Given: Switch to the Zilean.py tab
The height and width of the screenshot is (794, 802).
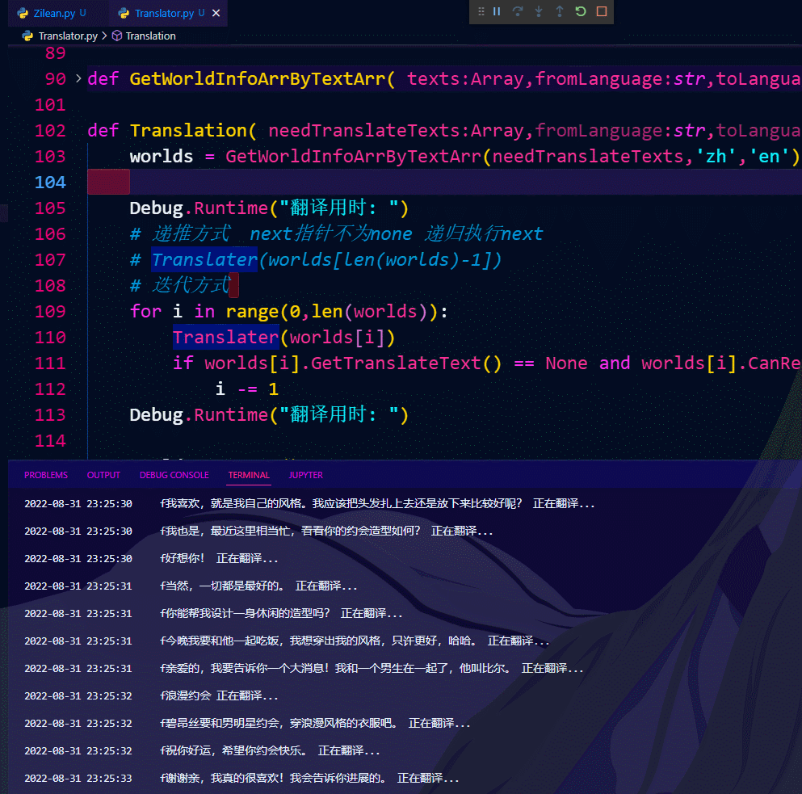Looking at the screenshot, I should click(x=55, y=14).
